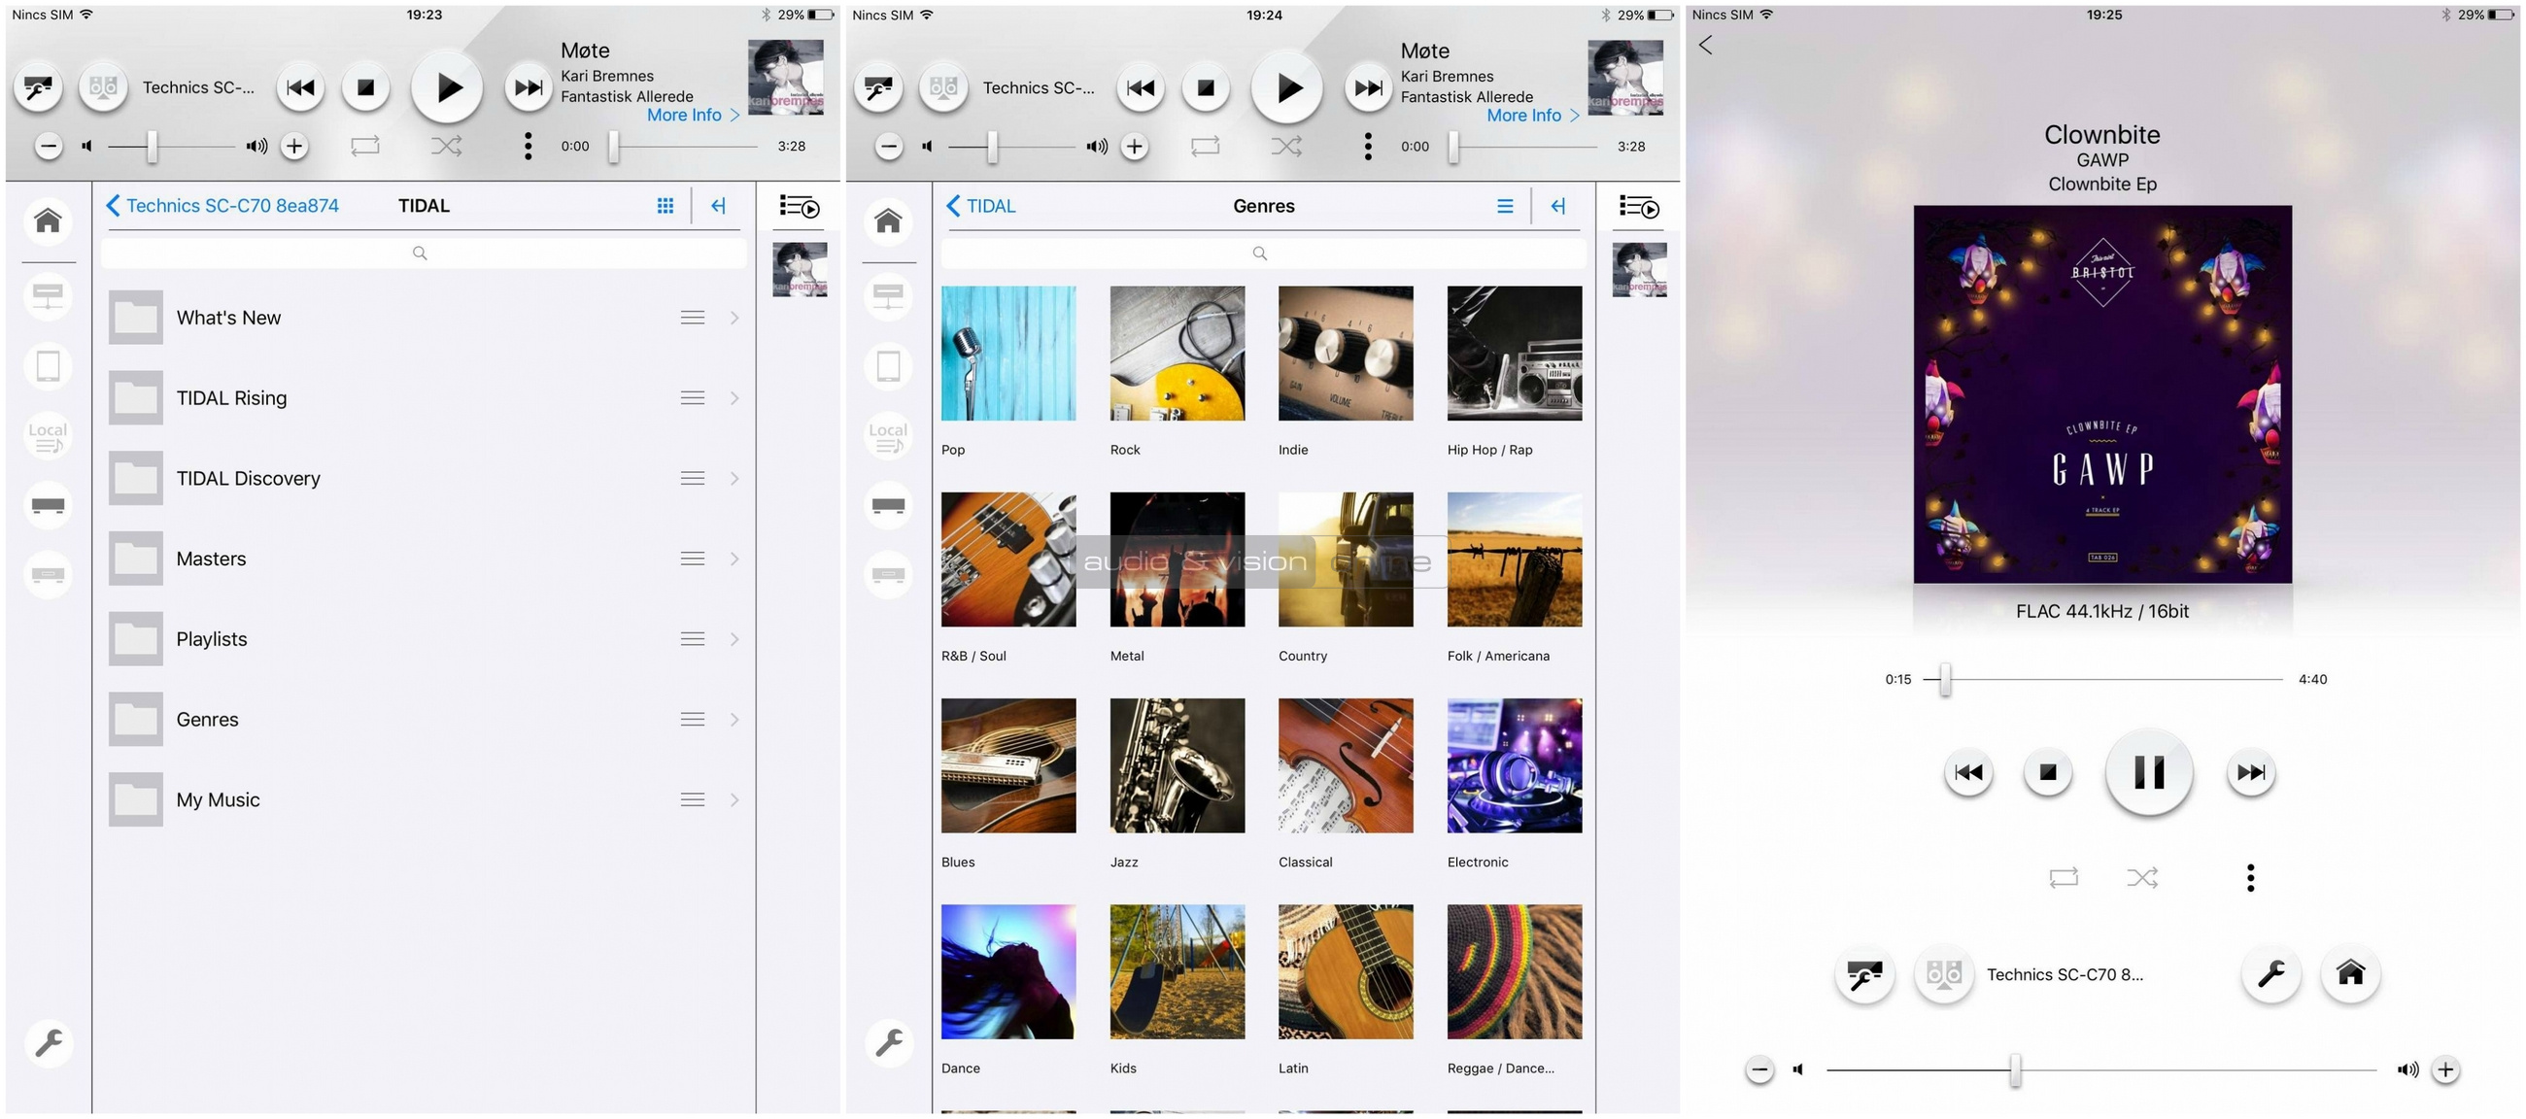This screenshot has width=2526, height=1119.
Task: Go back to TIDAL from Genres
Action: (980, 206)
